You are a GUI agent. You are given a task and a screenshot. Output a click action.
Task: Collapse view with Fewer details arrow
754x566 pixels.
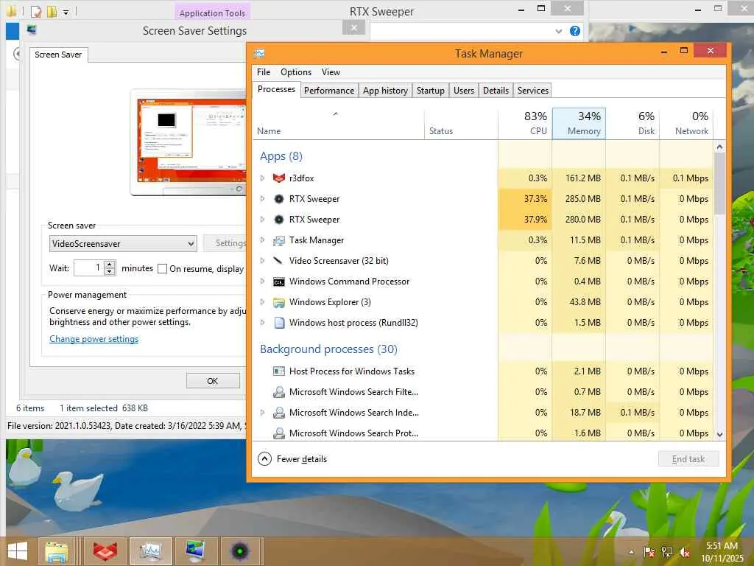[x=264, y=458]
